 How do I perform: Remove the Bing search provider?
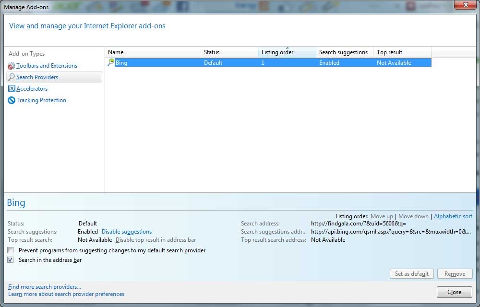click(x=455, y=274)
